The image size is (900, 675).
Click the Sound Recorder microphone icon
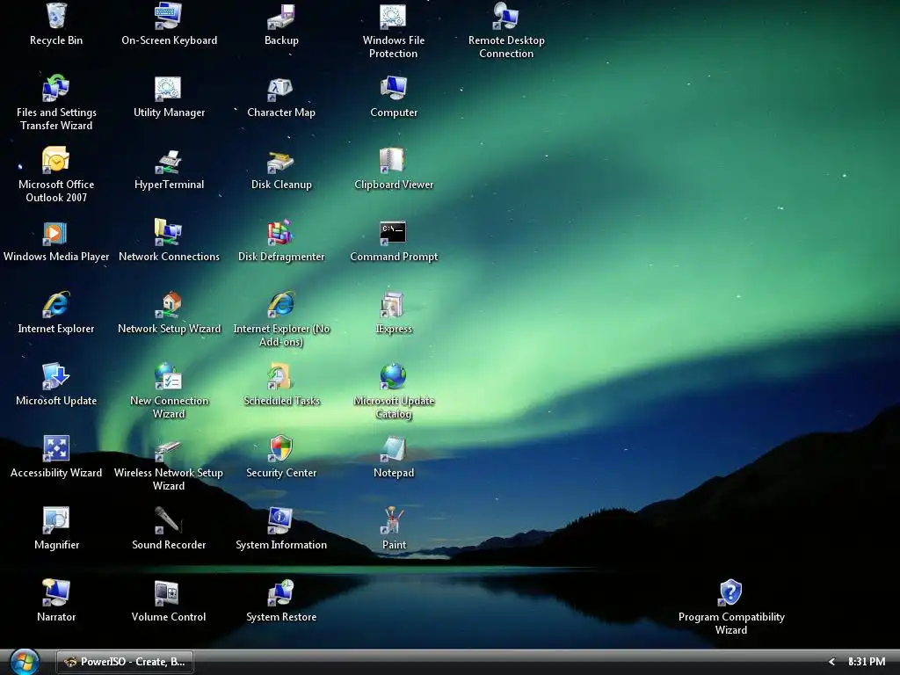click(x=168, y=520)
